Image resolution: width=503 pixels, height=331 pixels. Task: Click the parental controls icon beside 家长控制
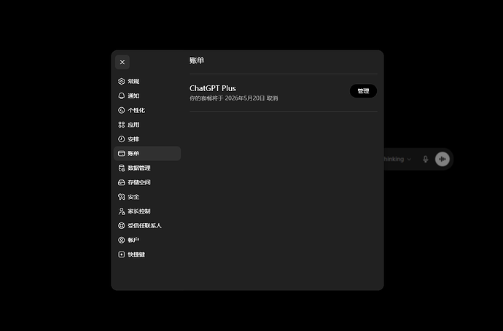coord(121,211)
